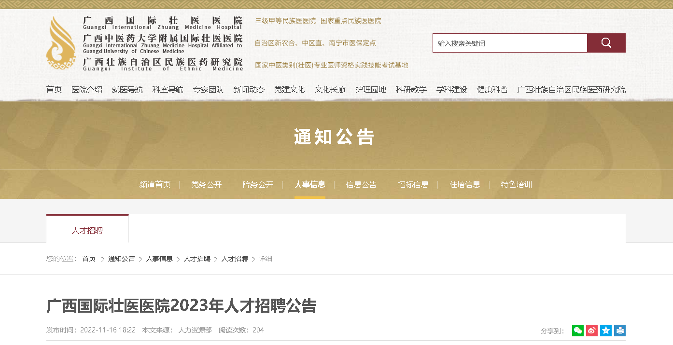Select 护理园地 in navigation
The image size is (673, 345).
click(371, 90)
